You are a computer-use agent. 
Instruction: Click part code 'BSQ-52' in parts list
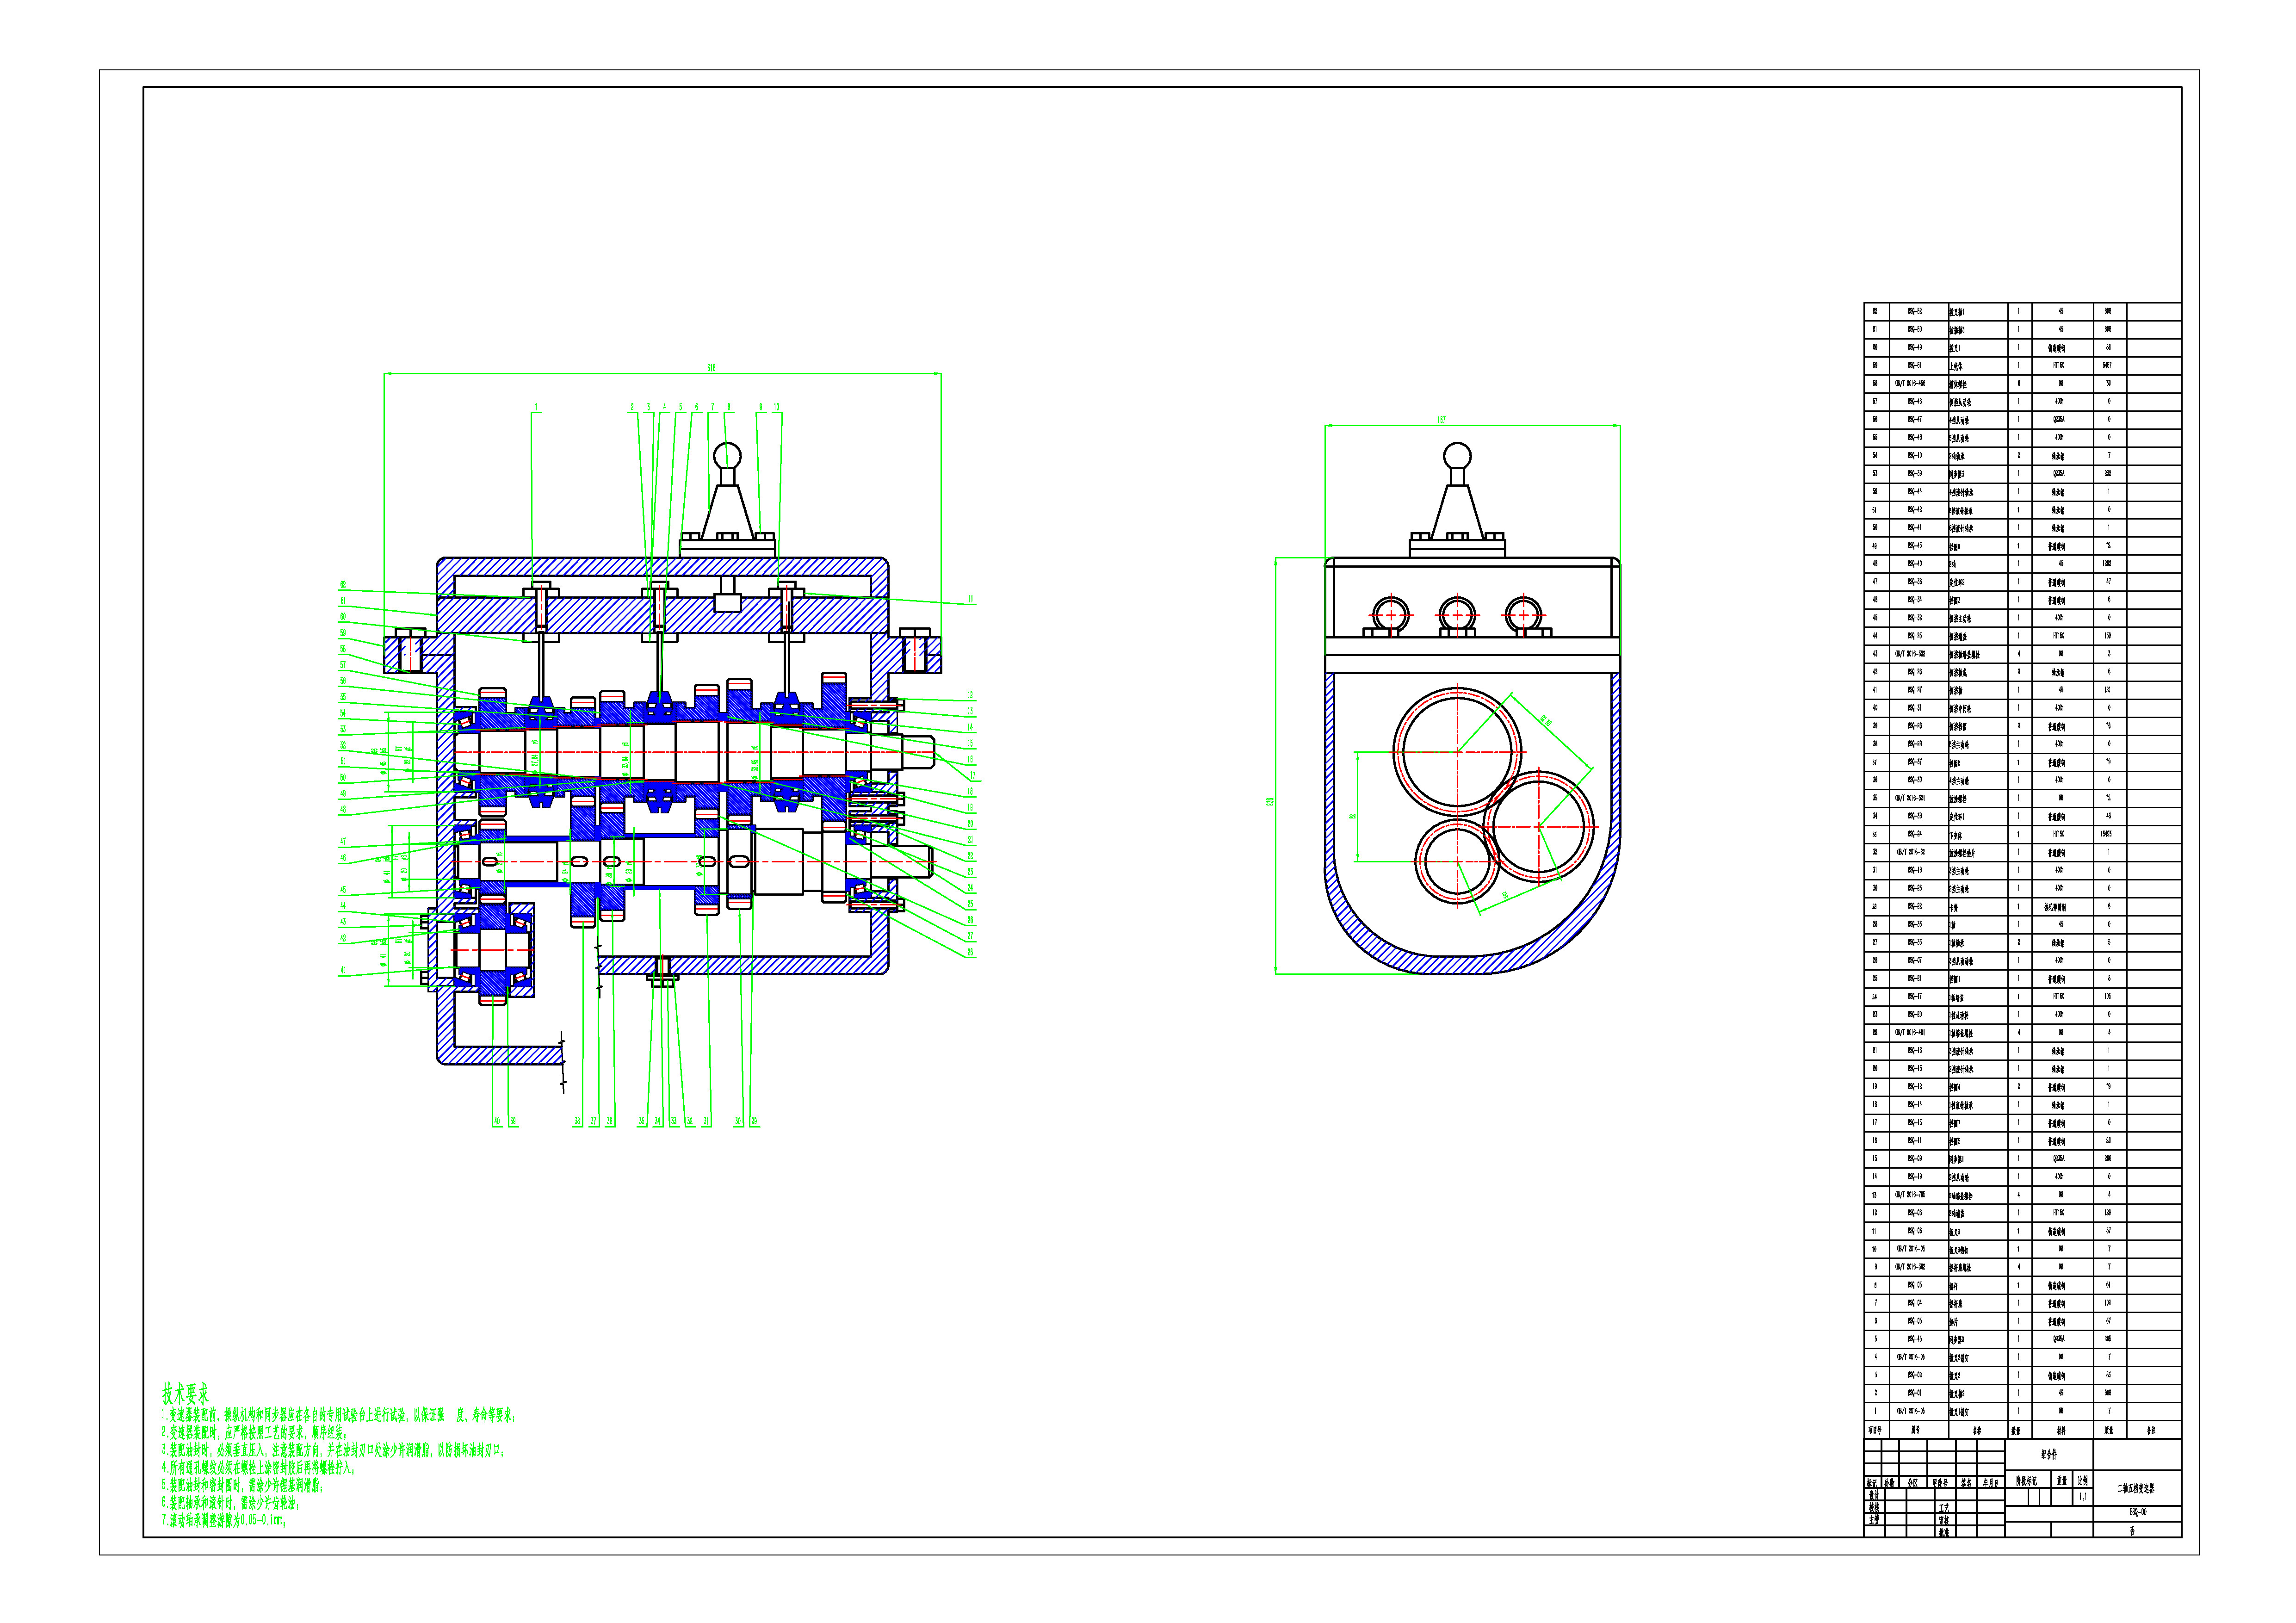tap(1915, 311)
